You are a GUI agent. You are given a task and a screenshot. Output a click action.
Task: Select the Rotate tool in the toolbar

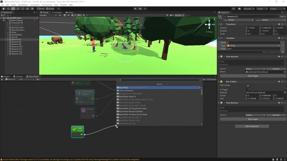click(13, 9)
